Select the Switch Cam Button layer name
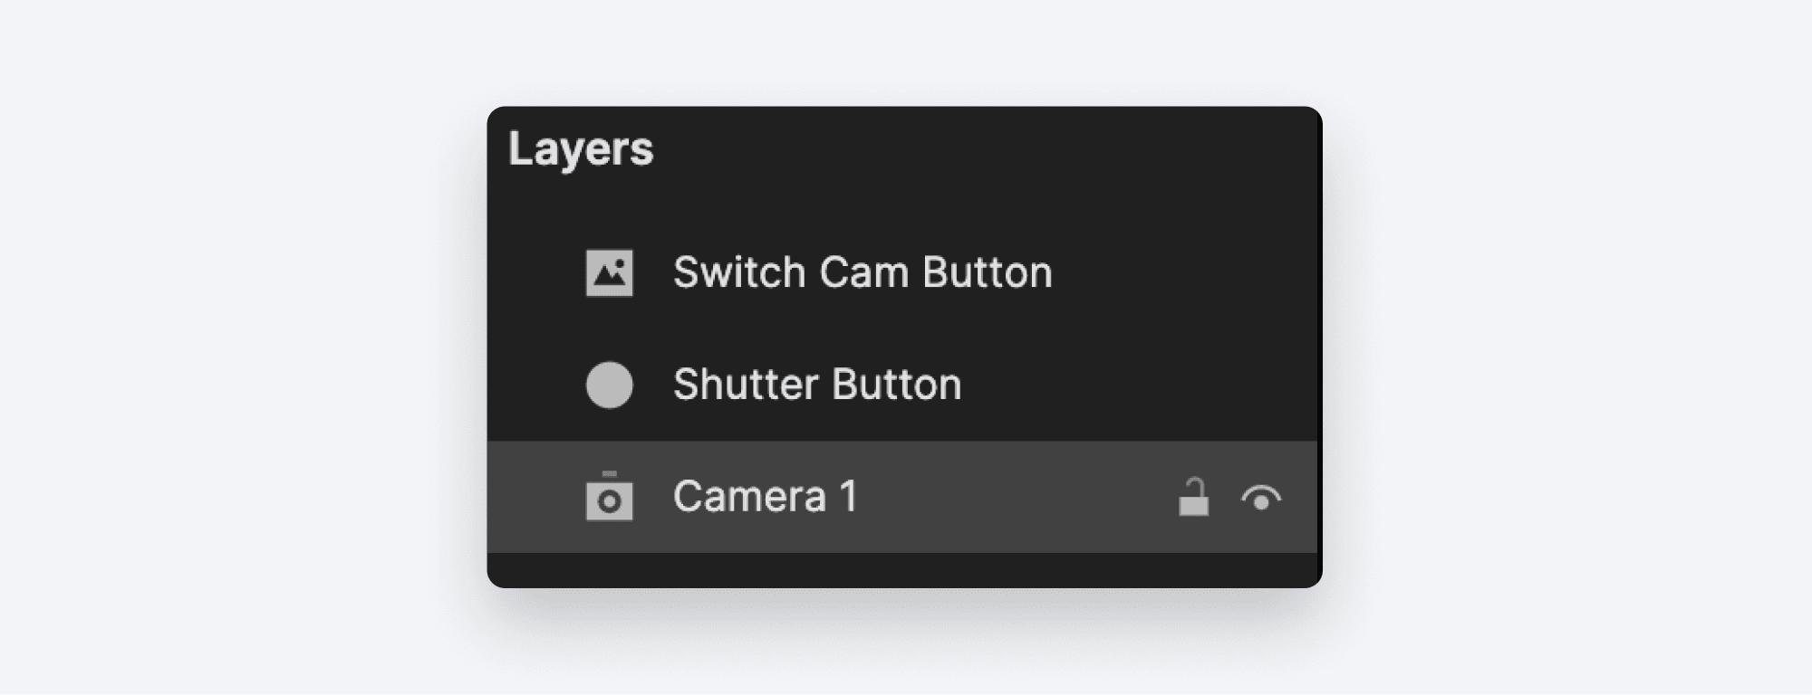 (x=863, y=272)
